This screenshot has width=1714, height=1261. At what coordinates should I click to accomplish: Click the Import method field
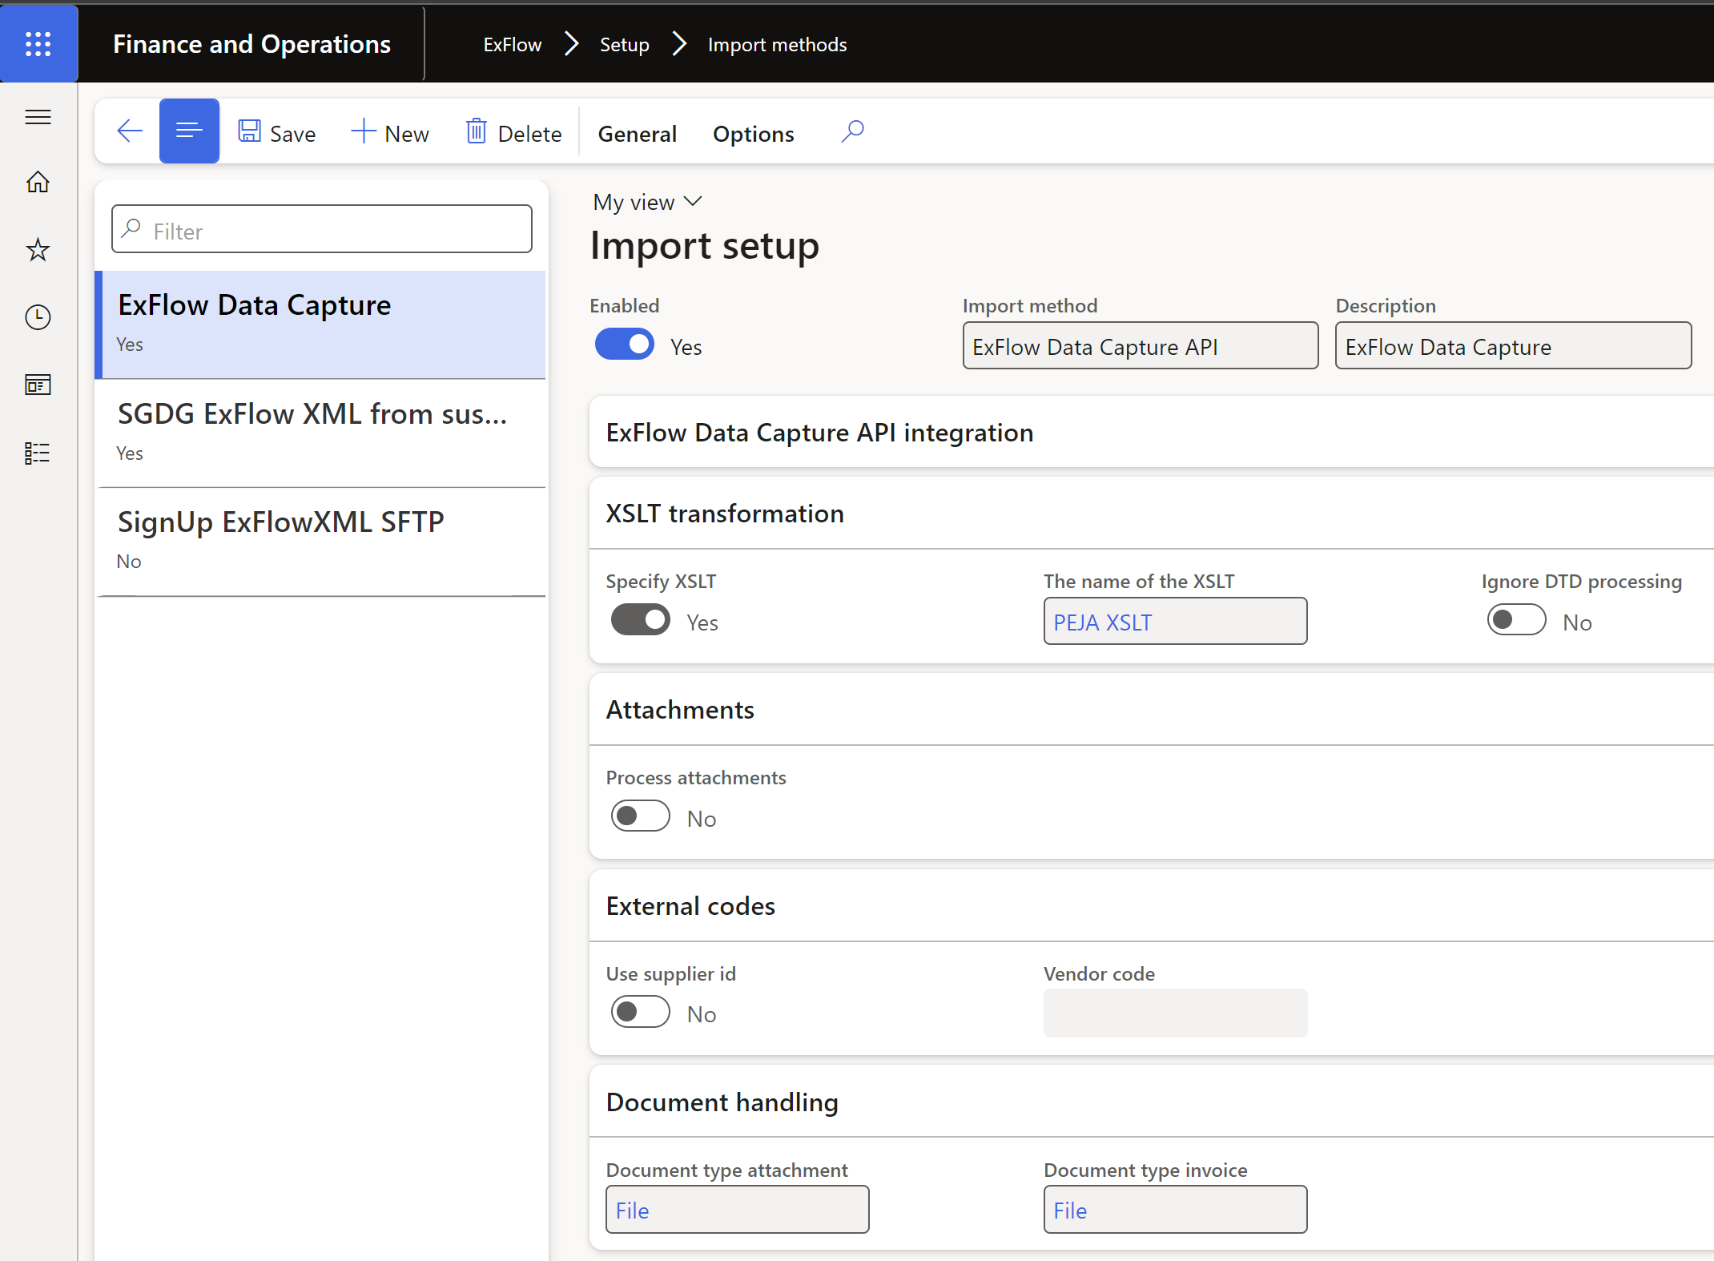[x=1141, y=346]
